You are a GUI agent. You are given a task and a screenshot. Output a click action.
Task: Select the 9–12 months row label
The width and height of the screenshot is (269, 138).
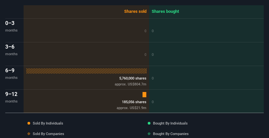point(11,94)
